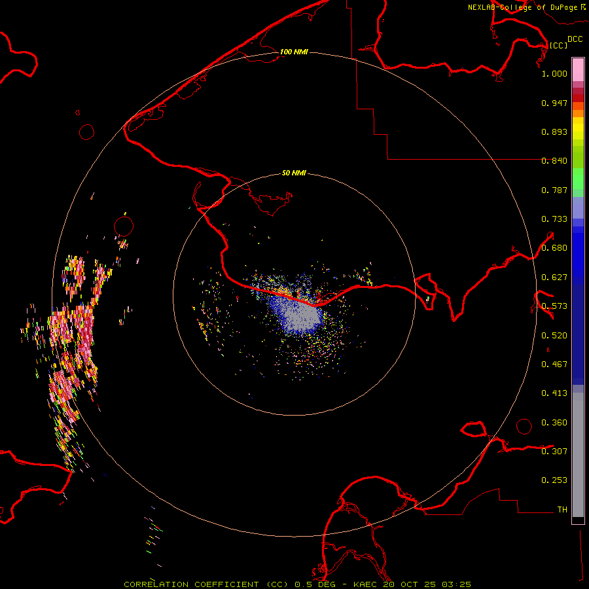
Task: Click the 50 NMI range ring label
Action: tap(294, 173)
